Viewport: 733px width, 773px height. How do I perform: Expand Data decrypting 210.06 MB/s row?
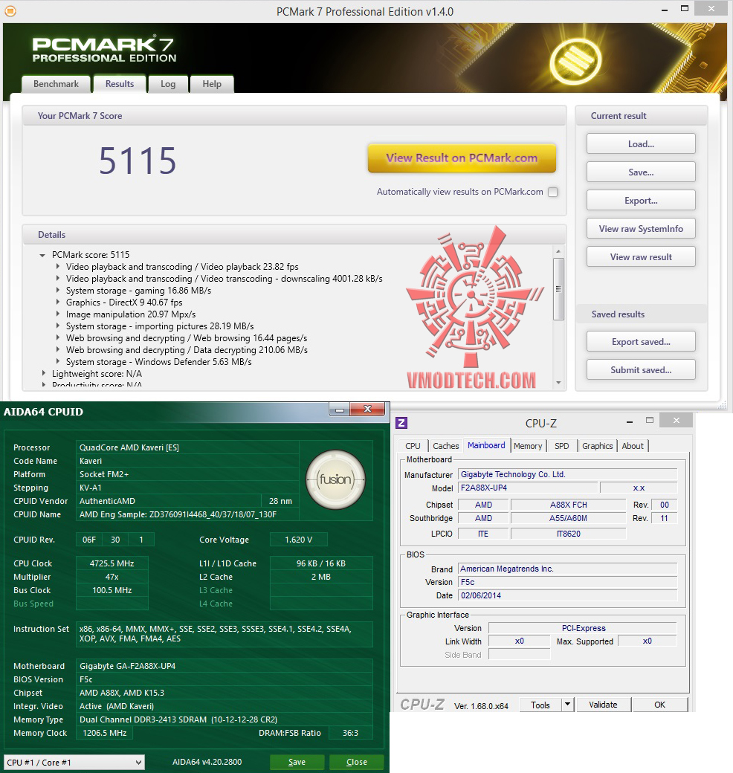(58, 349)
